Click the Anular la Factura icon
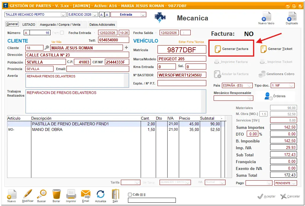Screen dimensions: 305x206 [x=217, y=74]
